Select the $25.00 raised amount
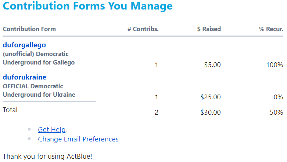This screenshot has width=287, height=162. click(x=211, y=97)
